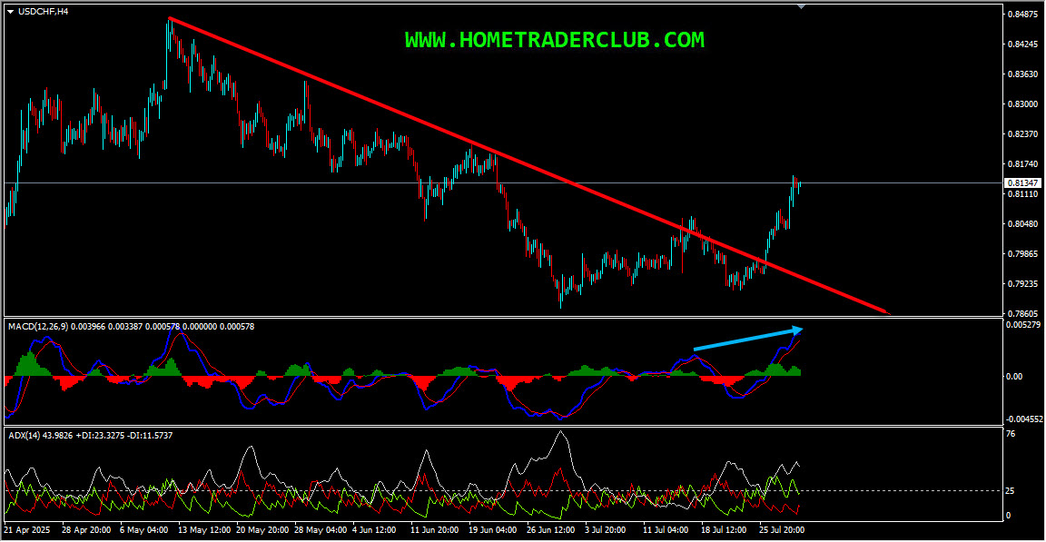Click the ADX(14) indicator label
The height and width of the screenshot is (542, 1046).
point(25,436)
